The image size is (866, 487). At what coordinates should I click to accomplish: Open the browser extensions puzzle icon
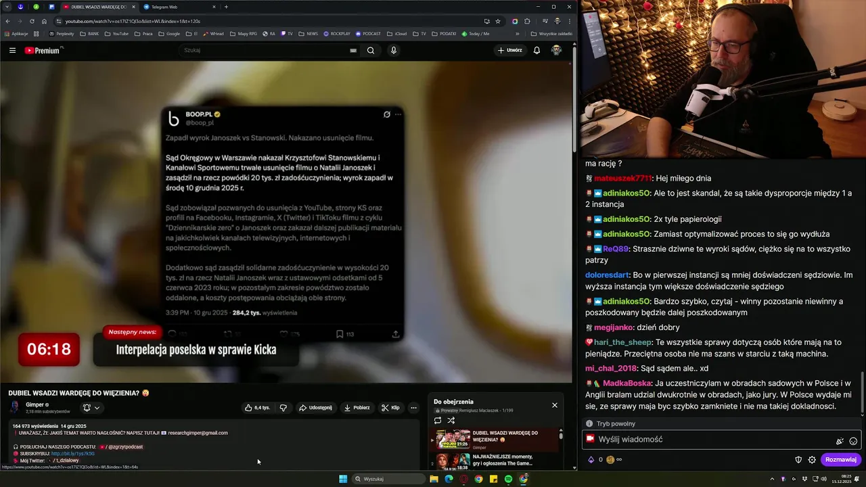point(527,21)
